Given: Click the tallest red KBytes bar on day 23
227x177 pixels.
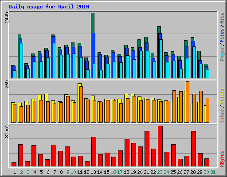Looking at the screenshot, I should (160, 146).
